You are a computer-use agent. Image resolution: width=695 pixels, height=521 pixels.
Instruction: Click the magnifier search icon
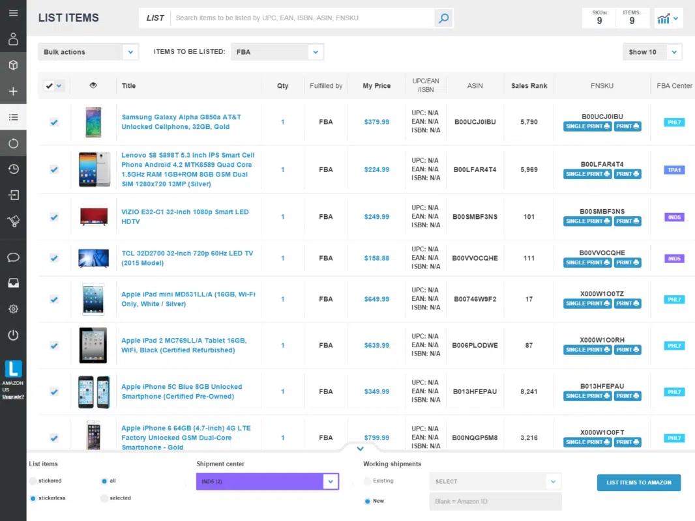point(444,18)
